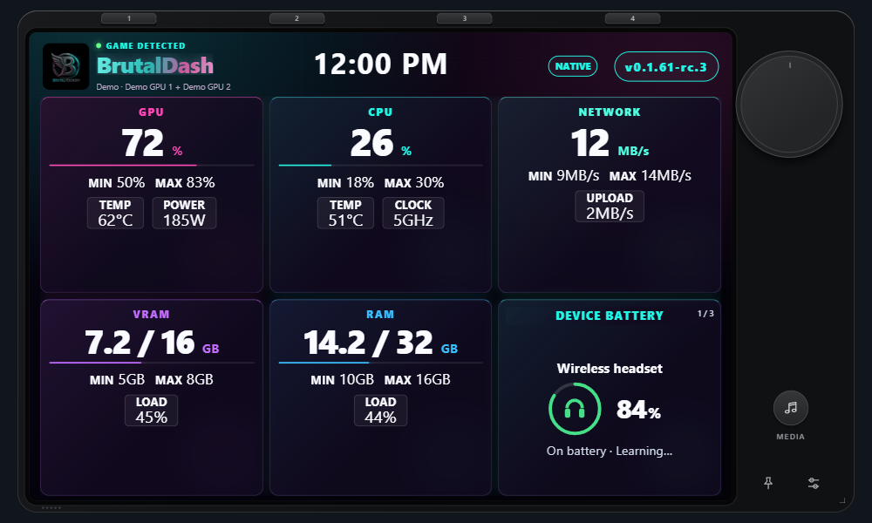Screen dimensions: 872x523
Task: Click the CPU usage progress bar
Action: point(381,165)
